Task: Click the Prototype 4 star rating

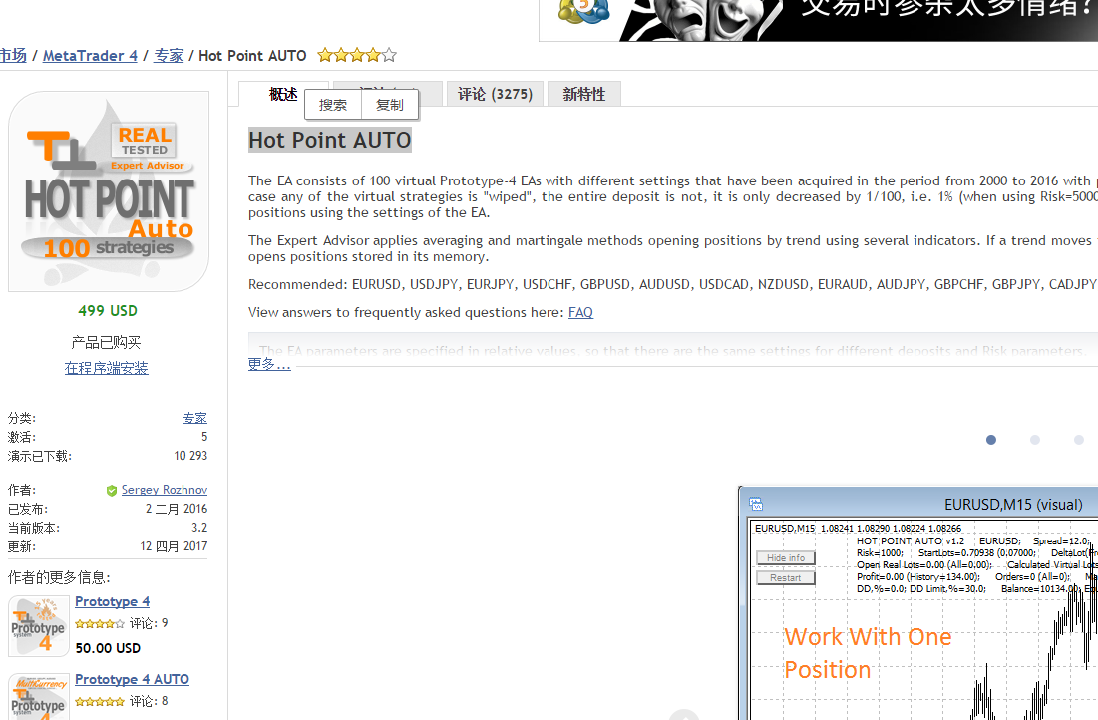Action: [x=100, y=624]
